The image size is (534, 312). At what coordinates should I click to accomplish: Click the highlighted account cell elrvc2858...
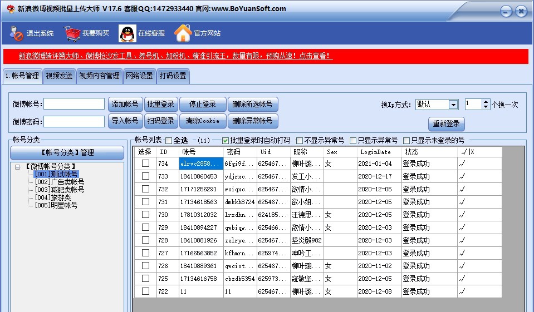coord(201,164)
